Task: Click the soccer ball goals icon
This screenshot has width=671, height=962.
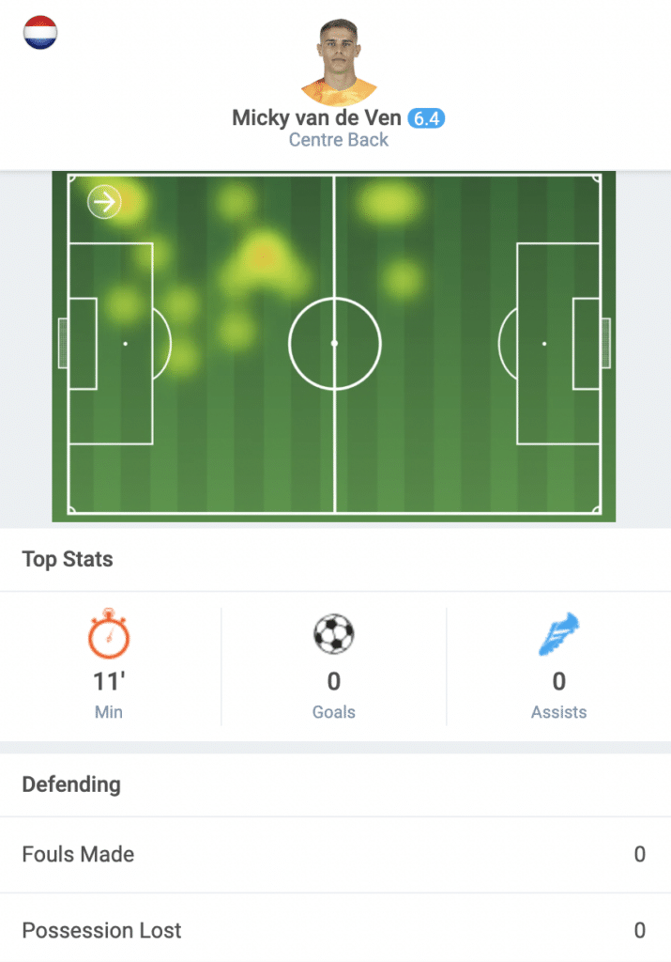Action: (334, 634)
